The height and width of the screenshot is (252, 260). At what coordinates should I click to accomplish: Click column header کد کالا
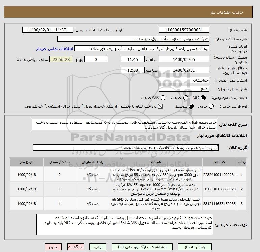tap(219, 162)
